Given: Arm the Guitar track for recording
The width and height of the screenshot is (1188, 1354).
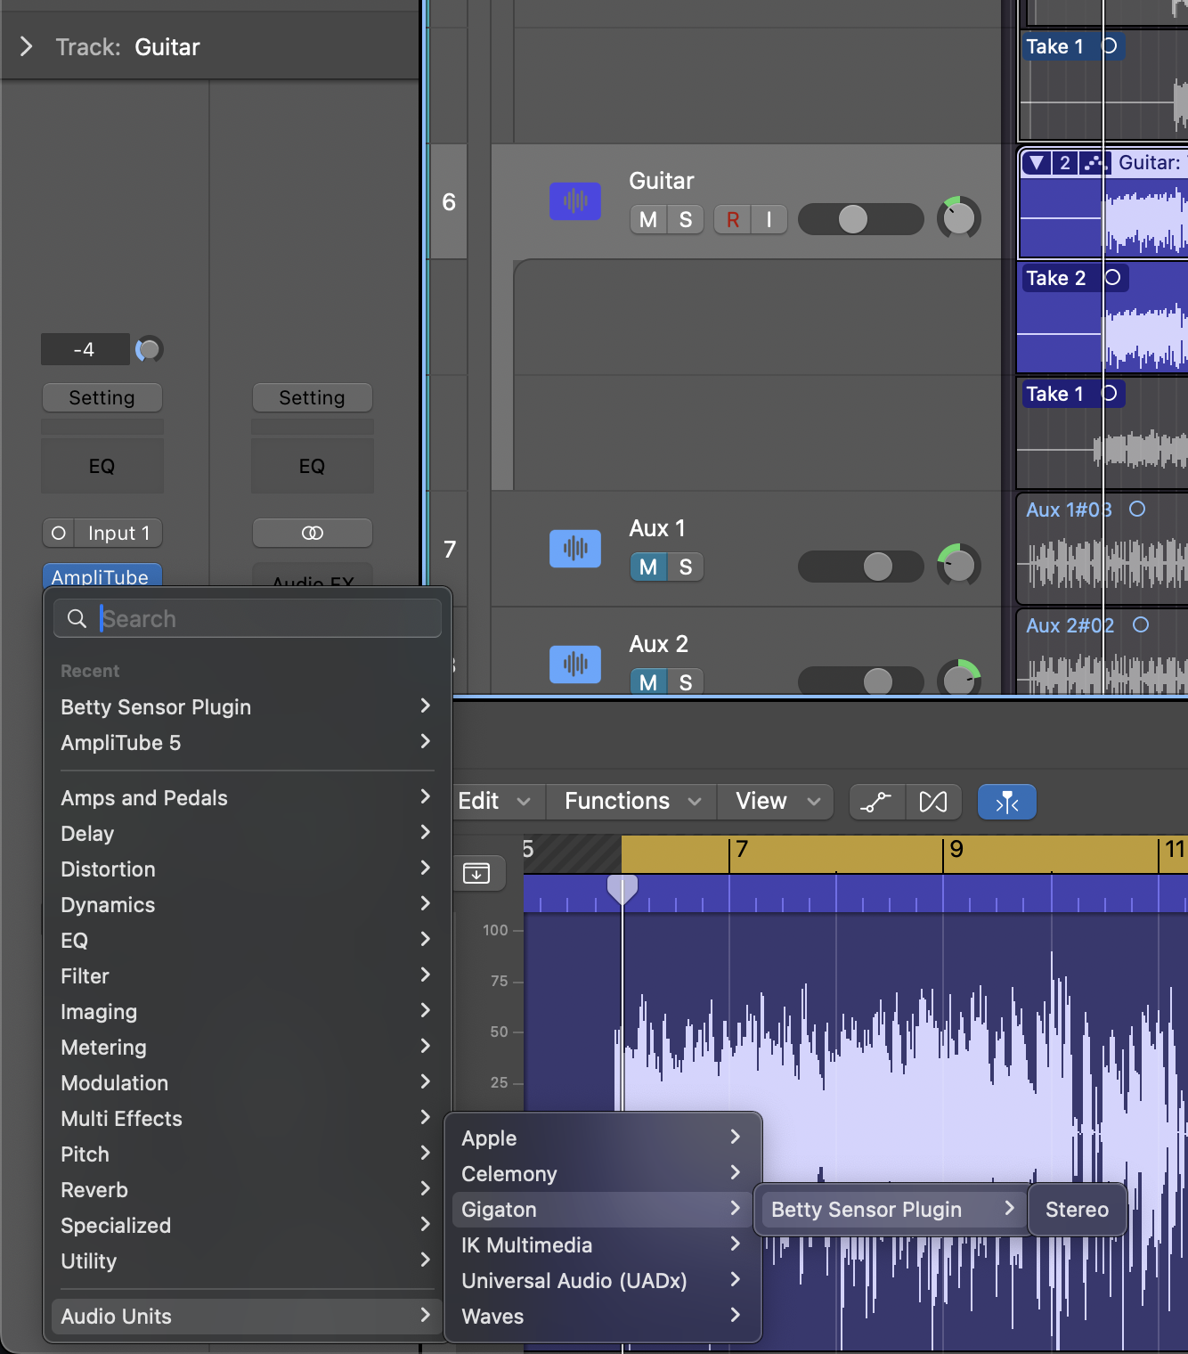Looking at the screenshot, I should click(x=733, y=219).
